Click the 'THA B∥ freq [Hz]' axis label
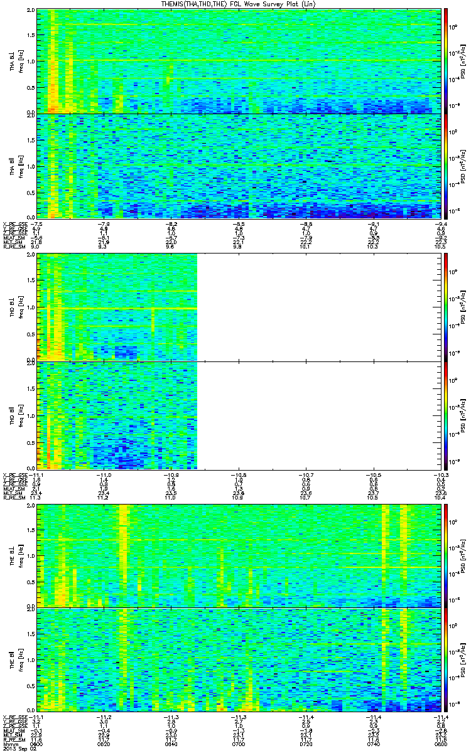 coord(15,166)
